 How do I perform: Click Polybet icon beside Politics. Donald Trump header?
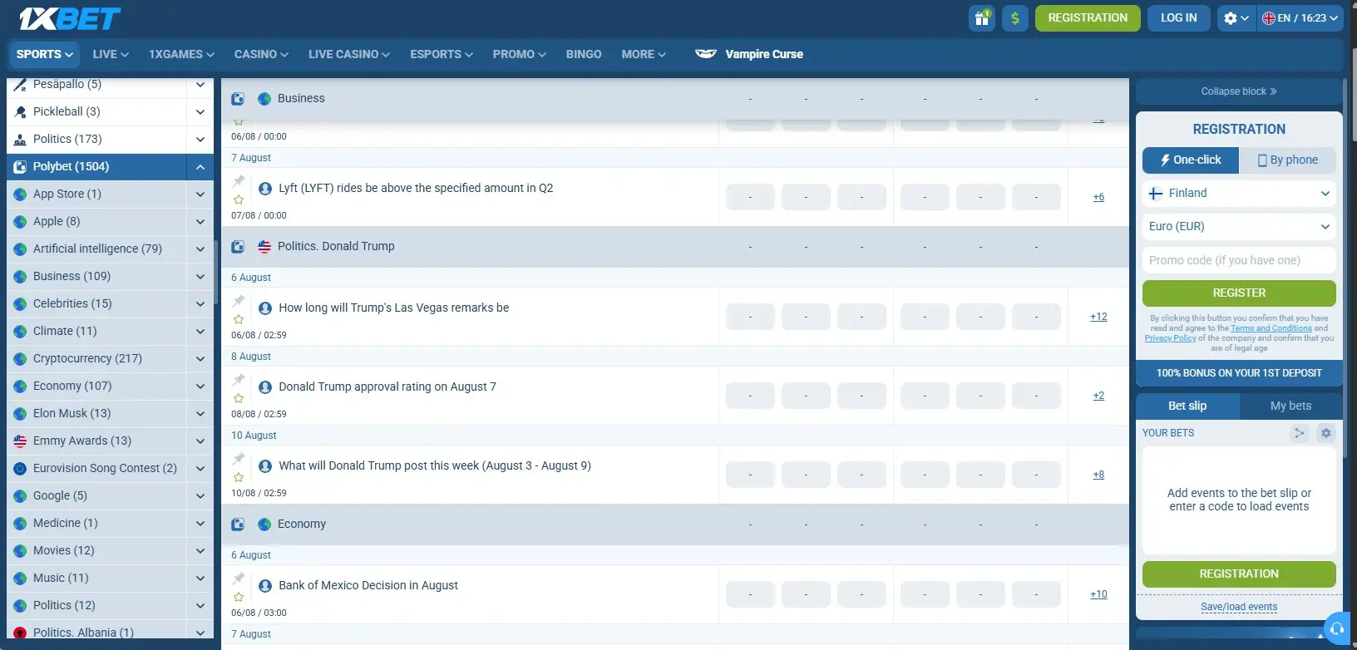pyautogui.click(x=238, y=247)
